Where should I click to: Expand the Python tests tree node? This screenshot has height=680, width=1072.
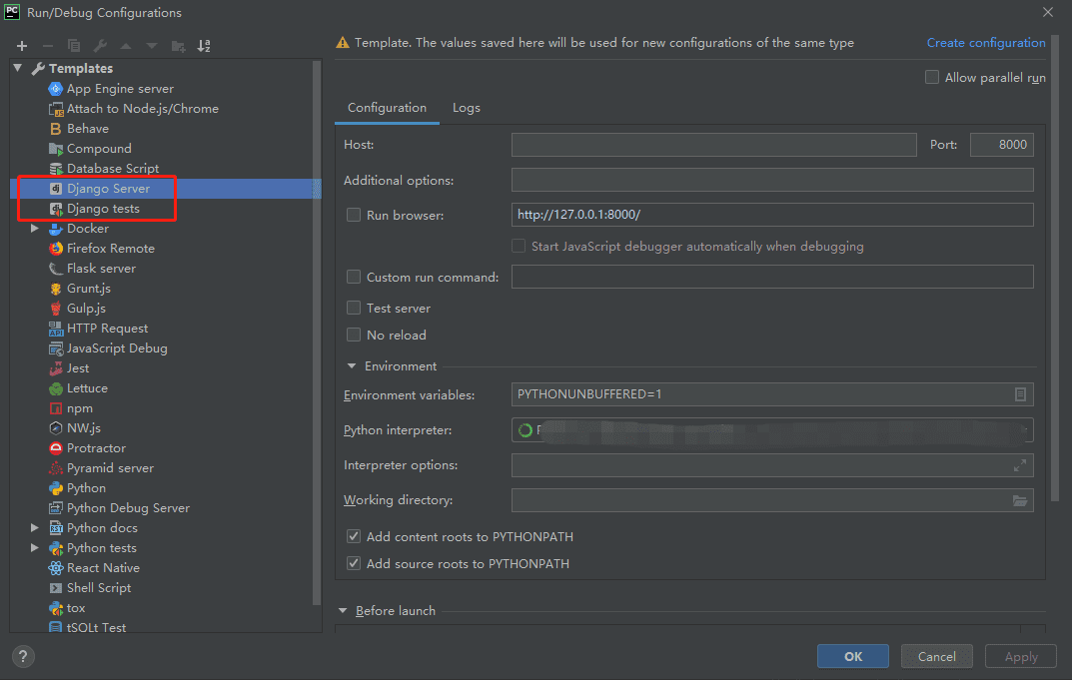pyautogui.click(x=35, y=548)
